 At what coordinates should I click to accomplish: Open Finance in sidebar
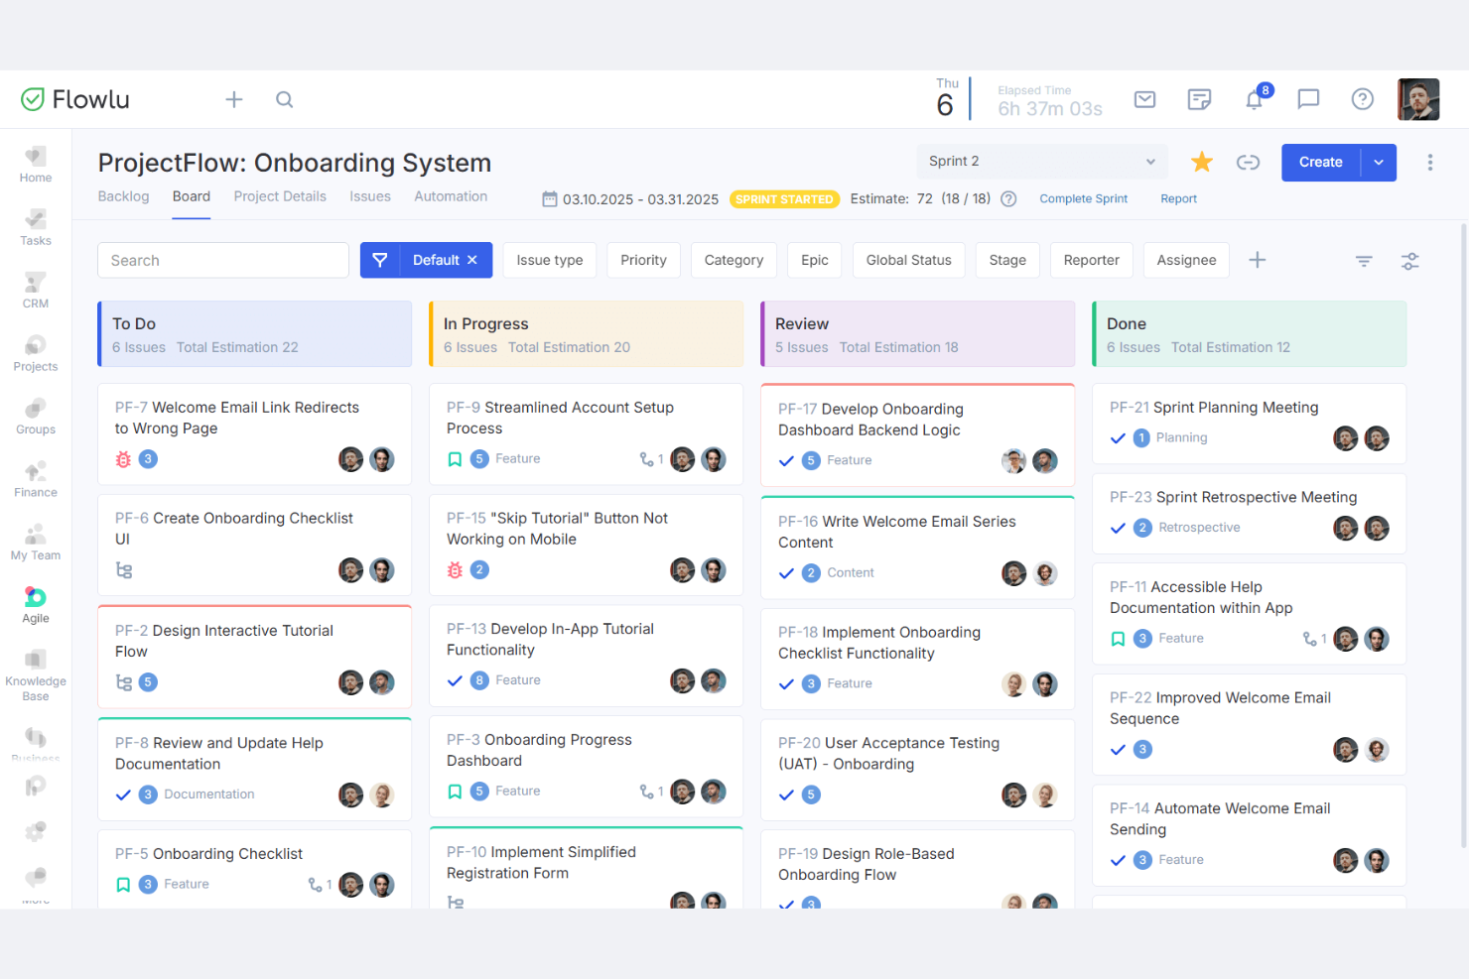click(x=36, y=479)
